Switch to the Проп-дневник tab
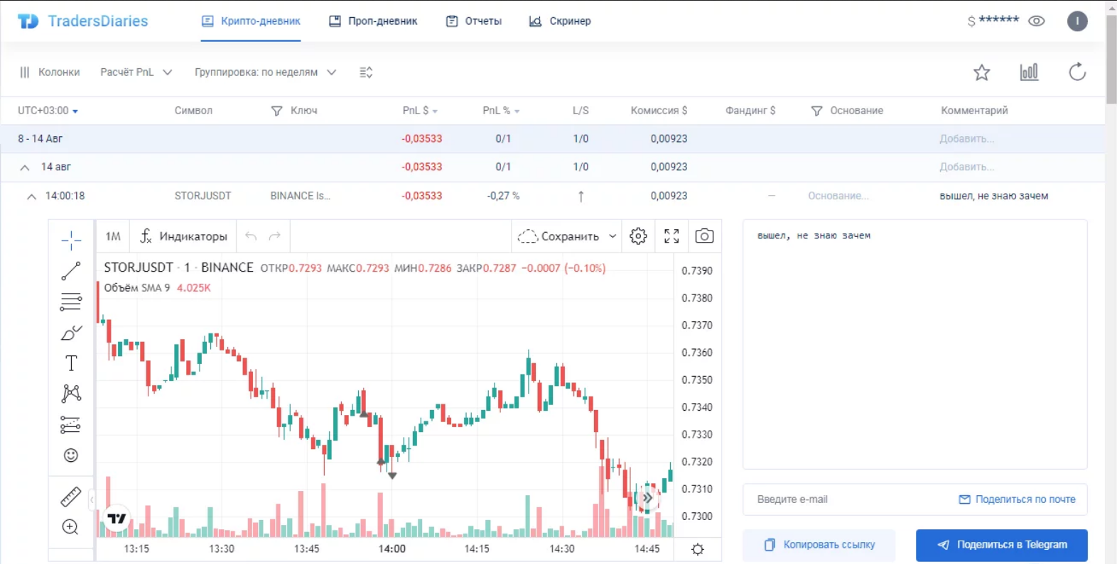The image size is (1117, 564). pyautogui.click(x=373, y=21)
